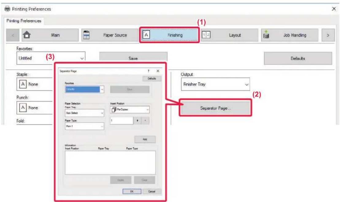Close the Printing Preferences window
The height and width of the screenshot is (202, 340).
coord(334,9)
